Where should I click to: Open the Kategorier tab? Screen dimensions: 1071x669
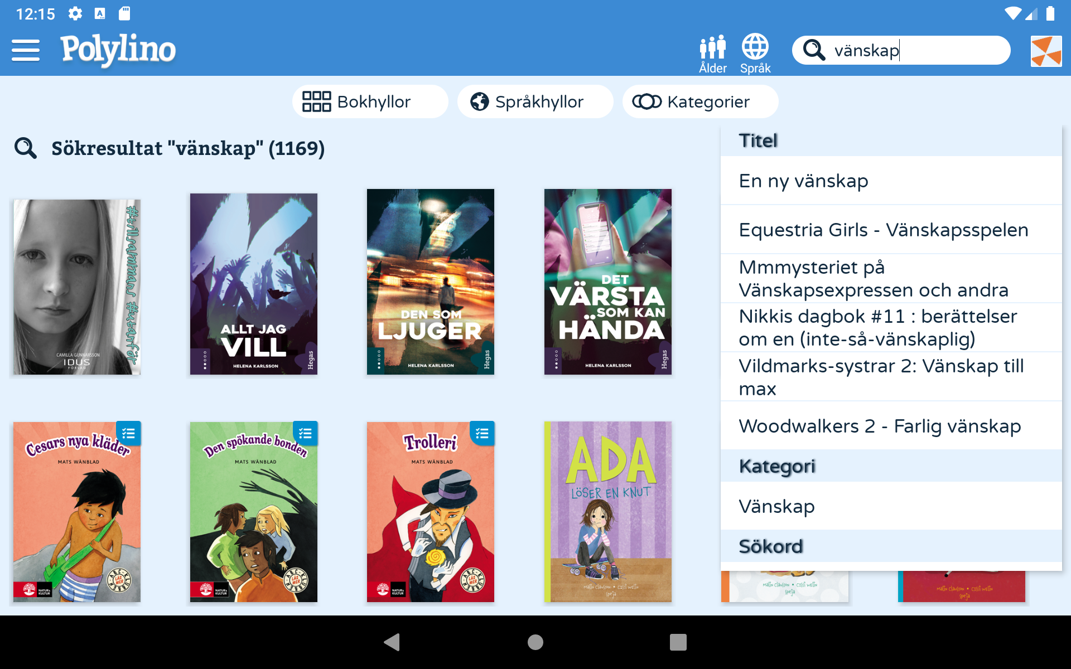pyautogui.click(x=700, y=101)
